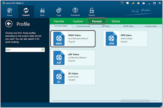Screen dimensions: 163x108
Task: Switch to the Copy module
Action: 58,12
